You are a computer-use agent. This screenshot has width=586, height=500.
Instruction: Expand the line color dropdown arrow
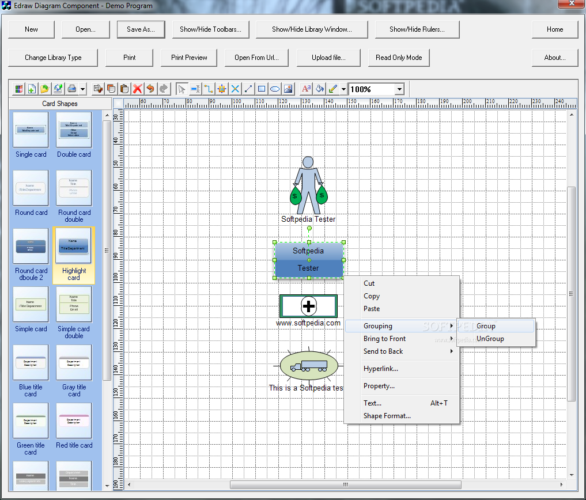[x=343, y=89]
